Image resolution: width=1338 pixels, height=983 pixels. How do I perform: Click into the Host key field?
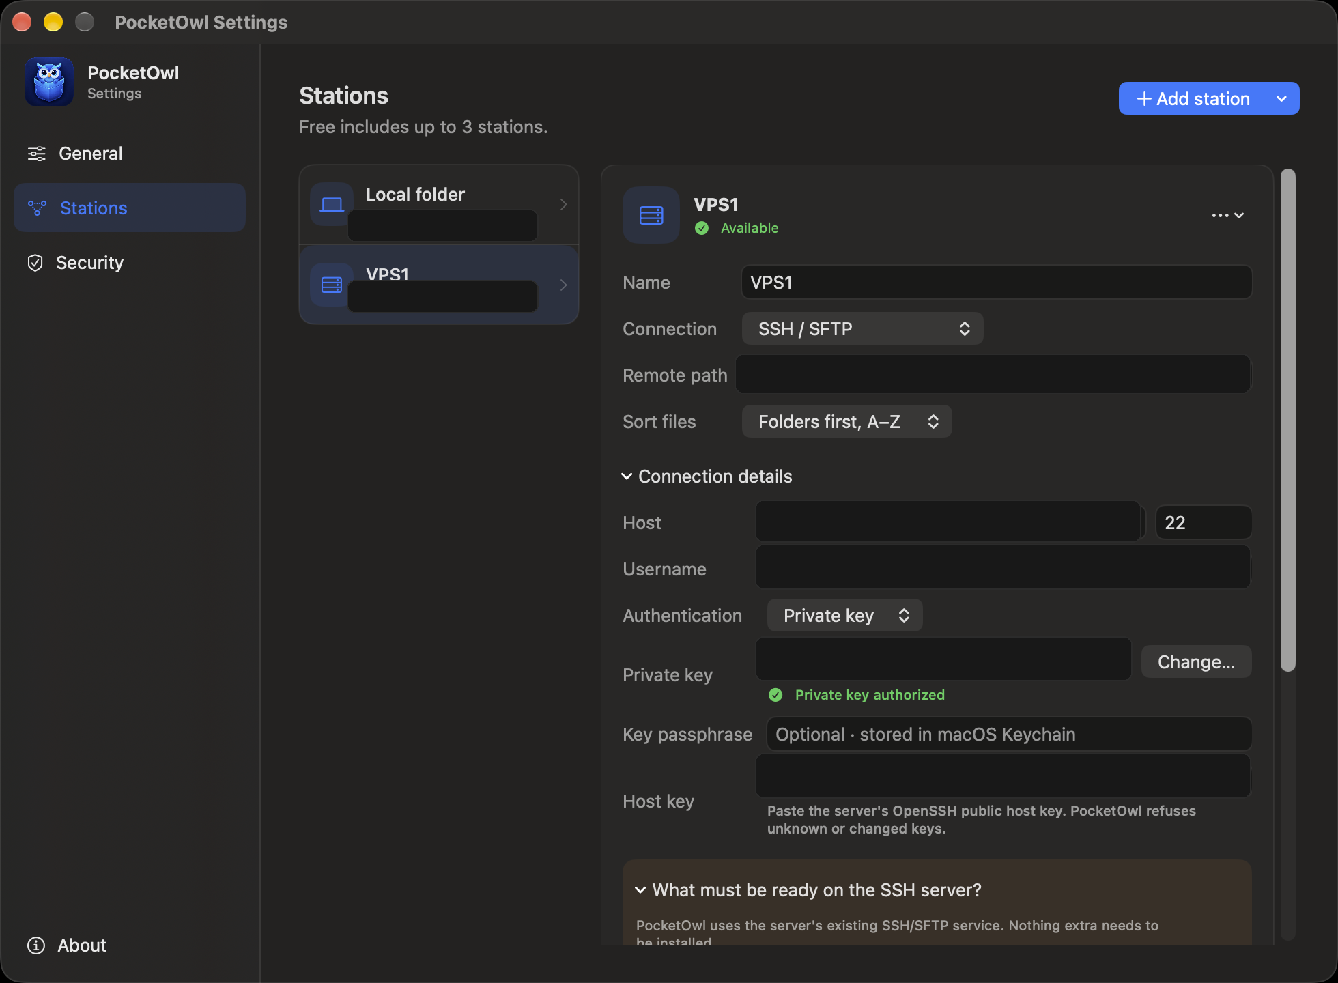1003,776
